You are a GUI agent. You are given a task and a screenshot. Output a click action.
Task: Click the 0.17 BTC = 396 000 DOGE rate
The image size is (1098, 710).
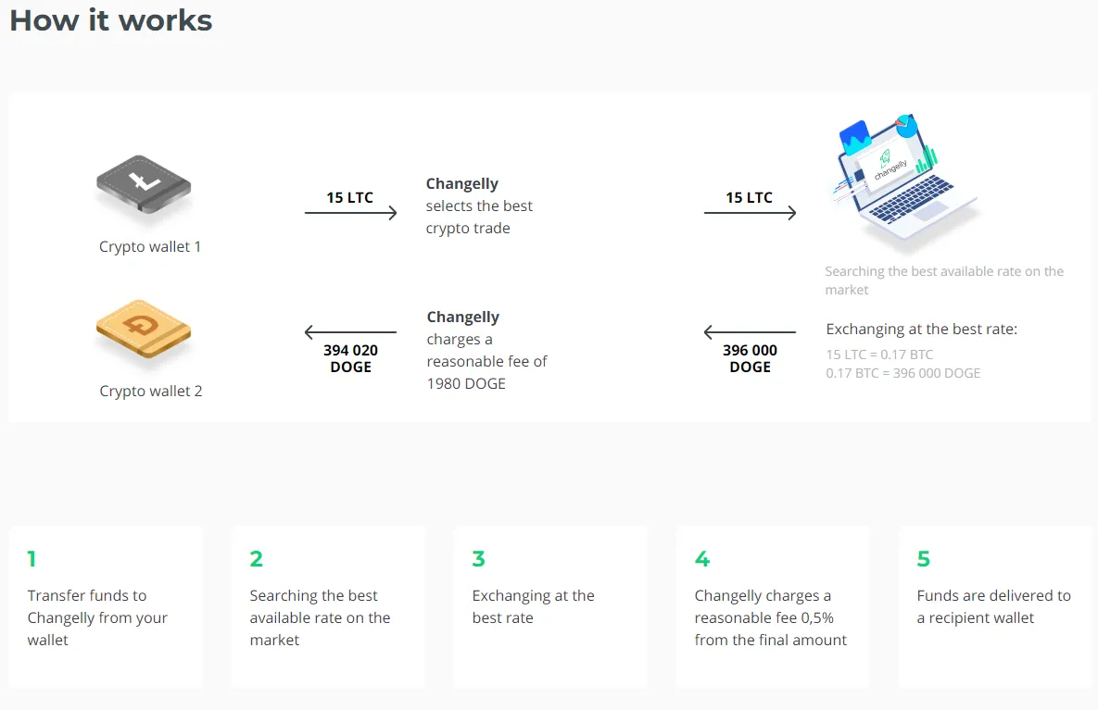[902, 373]
